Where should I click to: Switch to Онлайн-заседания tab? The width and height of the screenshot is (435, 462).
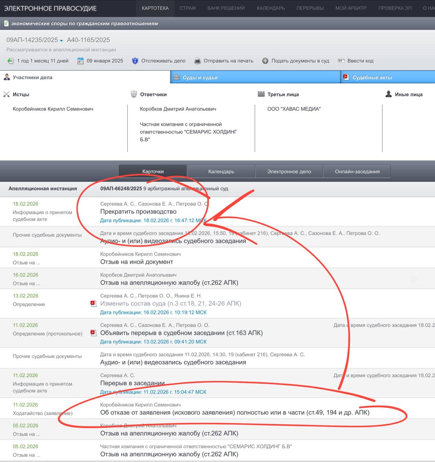357,171
